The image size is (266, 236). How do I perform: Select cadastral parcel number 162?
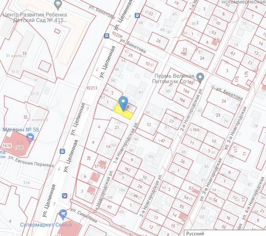coord(128,169)
